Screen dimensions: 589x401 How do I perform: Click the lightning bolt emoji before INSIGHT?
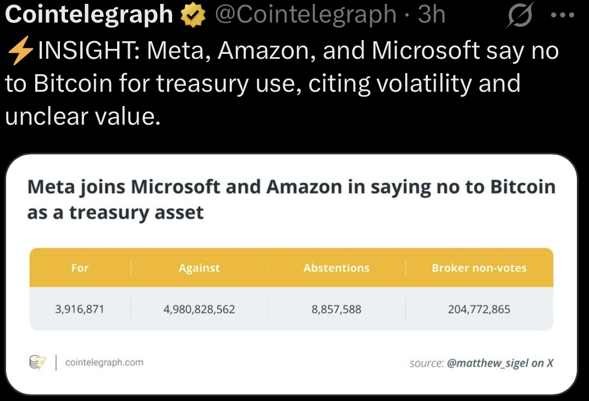click(20, 51)
